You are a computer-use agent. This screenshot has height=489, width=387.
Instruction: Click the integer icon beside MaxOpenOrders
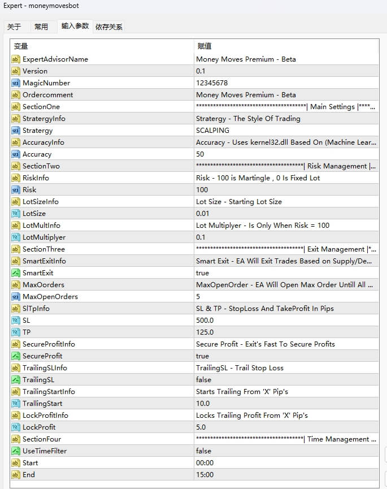16,297
